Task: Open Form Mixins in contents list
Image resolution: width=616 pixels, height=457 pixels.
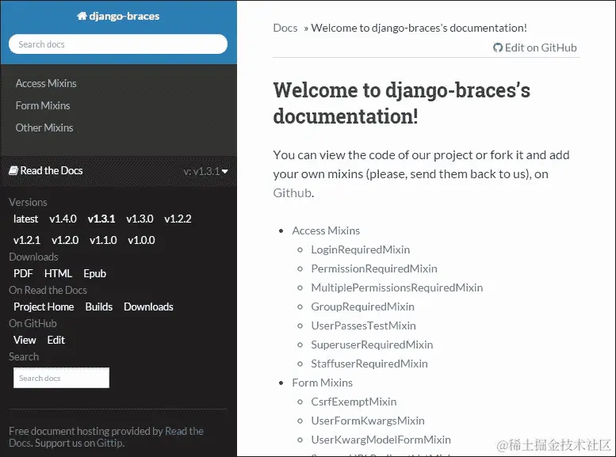Action: point(322,383)
